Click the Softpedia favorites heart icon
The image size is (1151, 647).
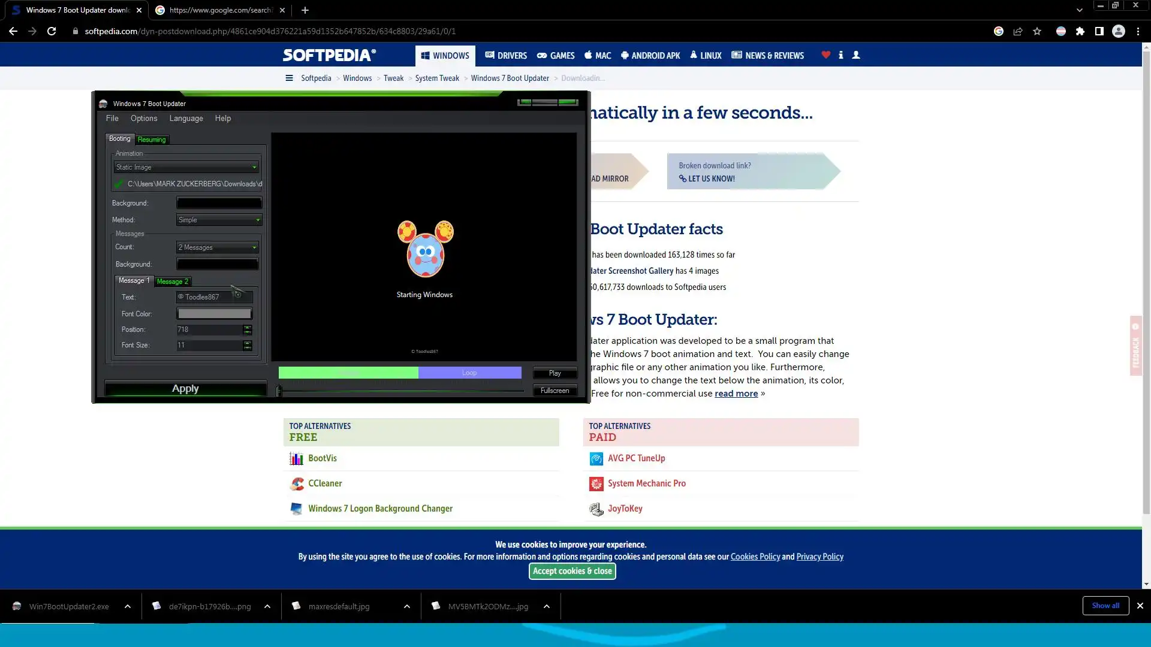825,55
